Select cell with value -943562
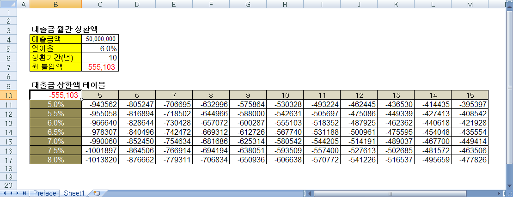Viewport: 513px width, 197px height. click(100, 105)
